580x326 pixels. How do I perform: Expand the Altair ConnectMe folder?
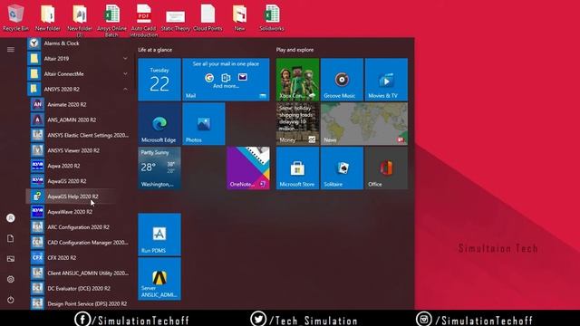coord(78,74)
